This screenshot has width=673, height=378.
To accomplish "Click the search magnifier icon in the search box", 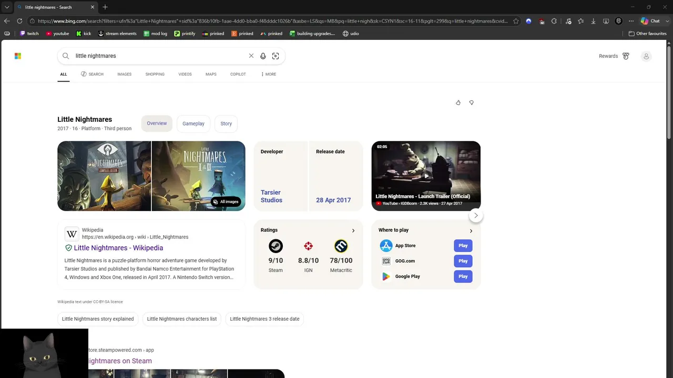I will [x=66, y=56].
